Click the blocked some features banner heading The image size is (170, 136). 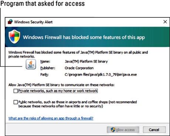tap(84, 37)
